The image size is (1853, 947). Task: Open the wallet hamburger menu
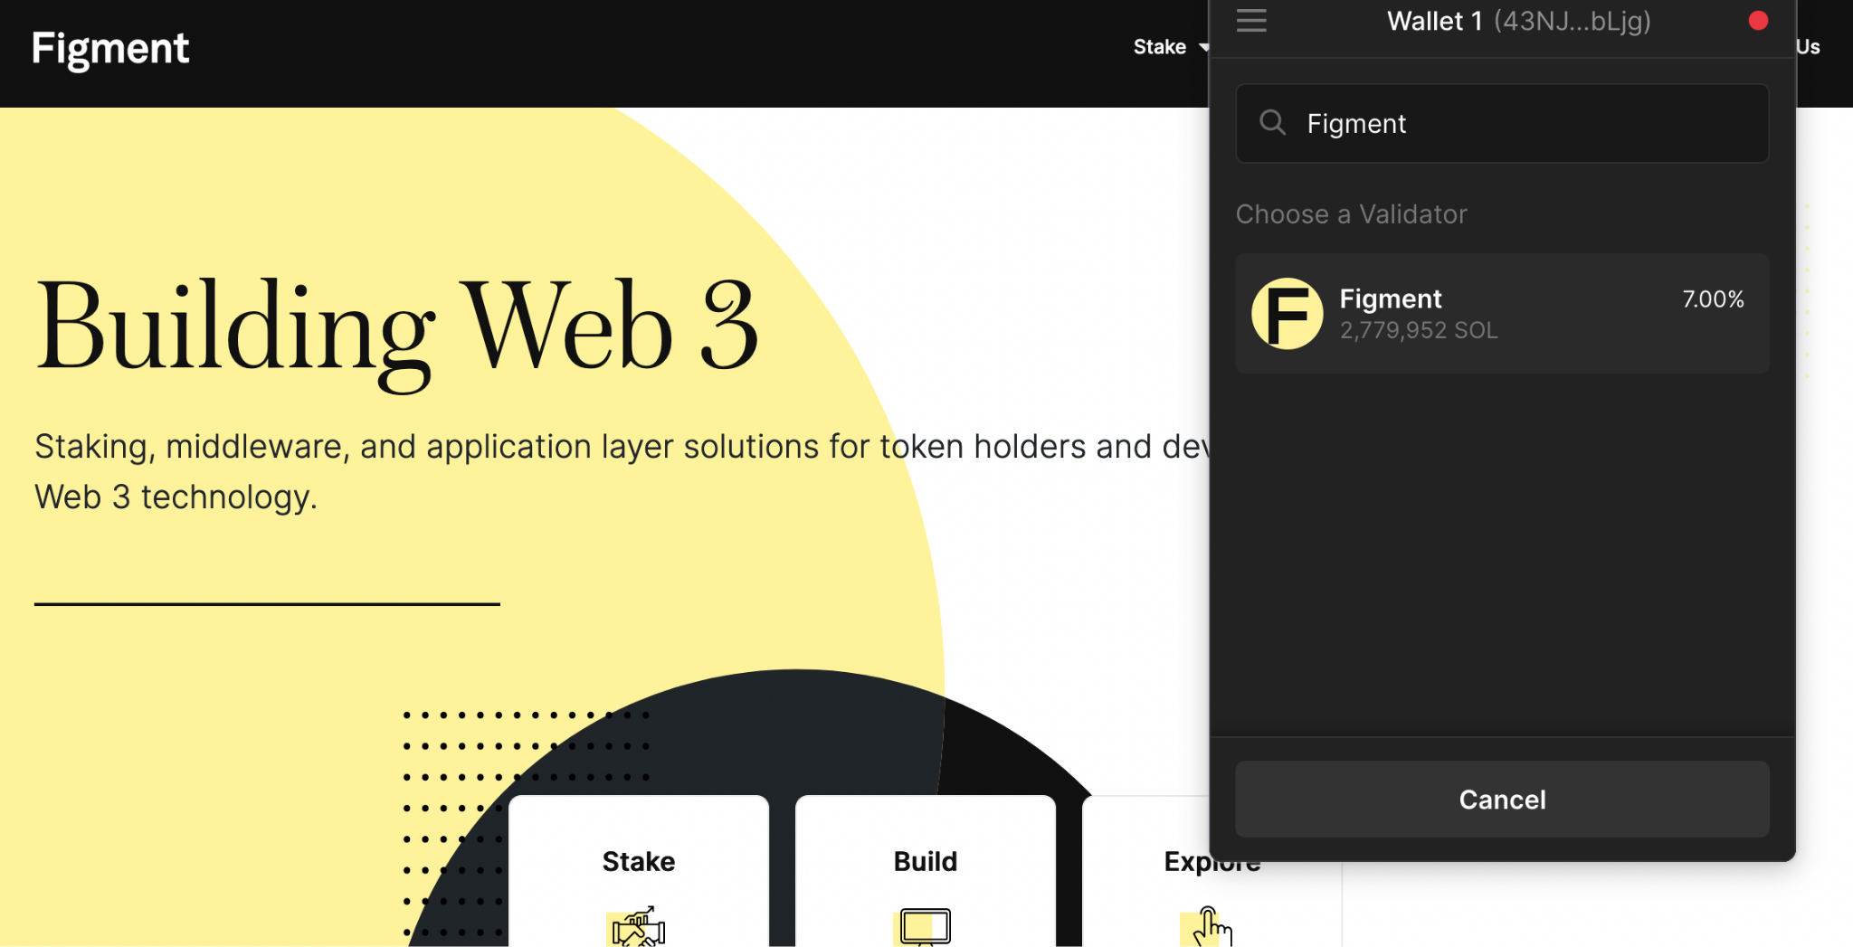[1251, 20]
